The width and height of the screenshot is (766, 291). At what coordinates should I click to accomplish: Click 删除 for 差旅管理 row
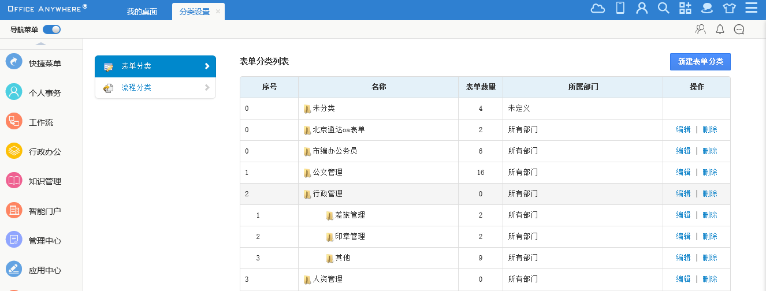[710, 215]
